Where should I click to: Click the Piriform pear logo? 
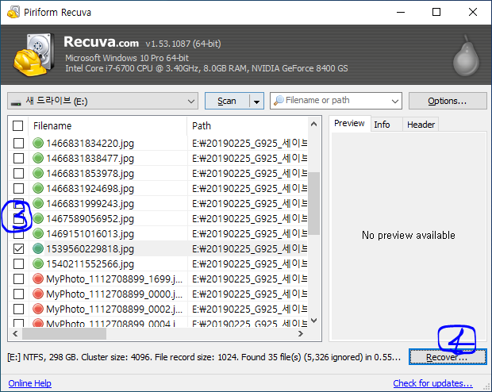[x=466, y=56]
